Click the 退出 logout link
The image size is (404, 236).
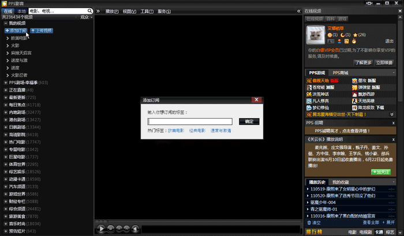(x=389, y=41)
